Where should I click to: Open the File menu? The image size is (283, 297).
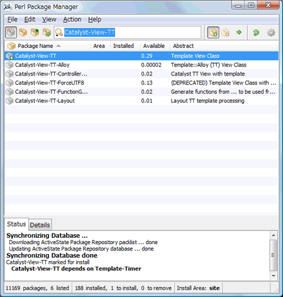pos(13,20)
